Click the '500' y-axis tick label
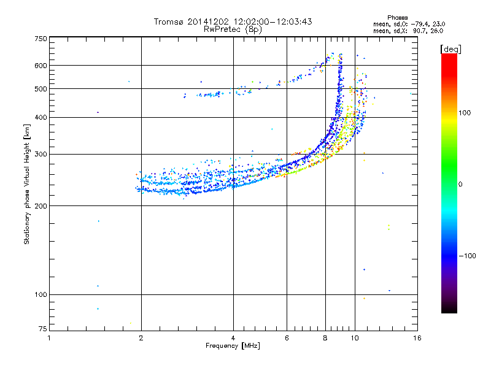The height and width of the screenshot is (368, 491). (41, 89)
